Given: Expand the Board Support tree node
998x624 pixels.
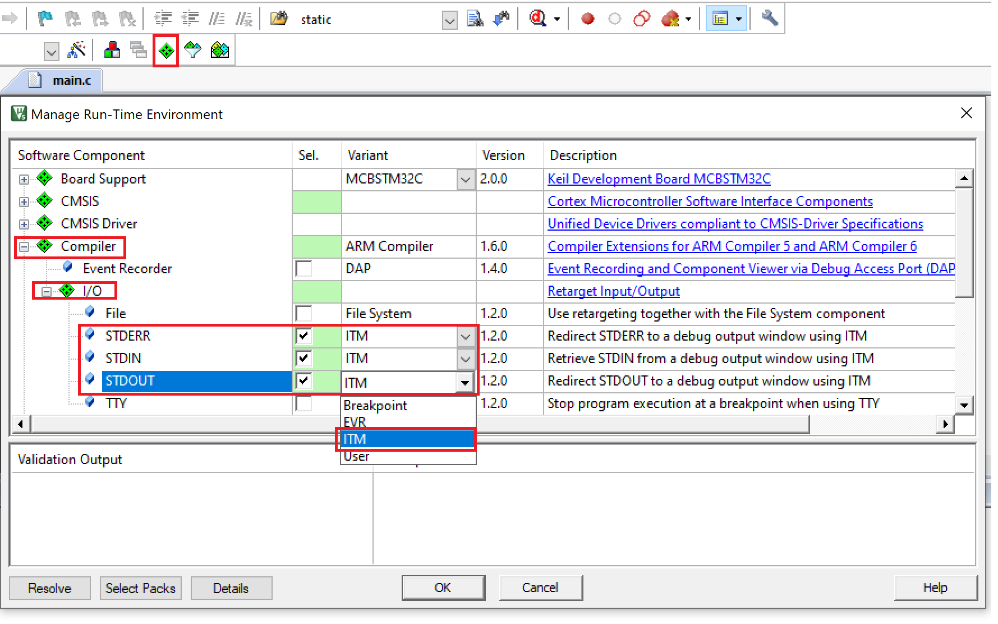Looking at the screenshot, I should click(24, 180).
